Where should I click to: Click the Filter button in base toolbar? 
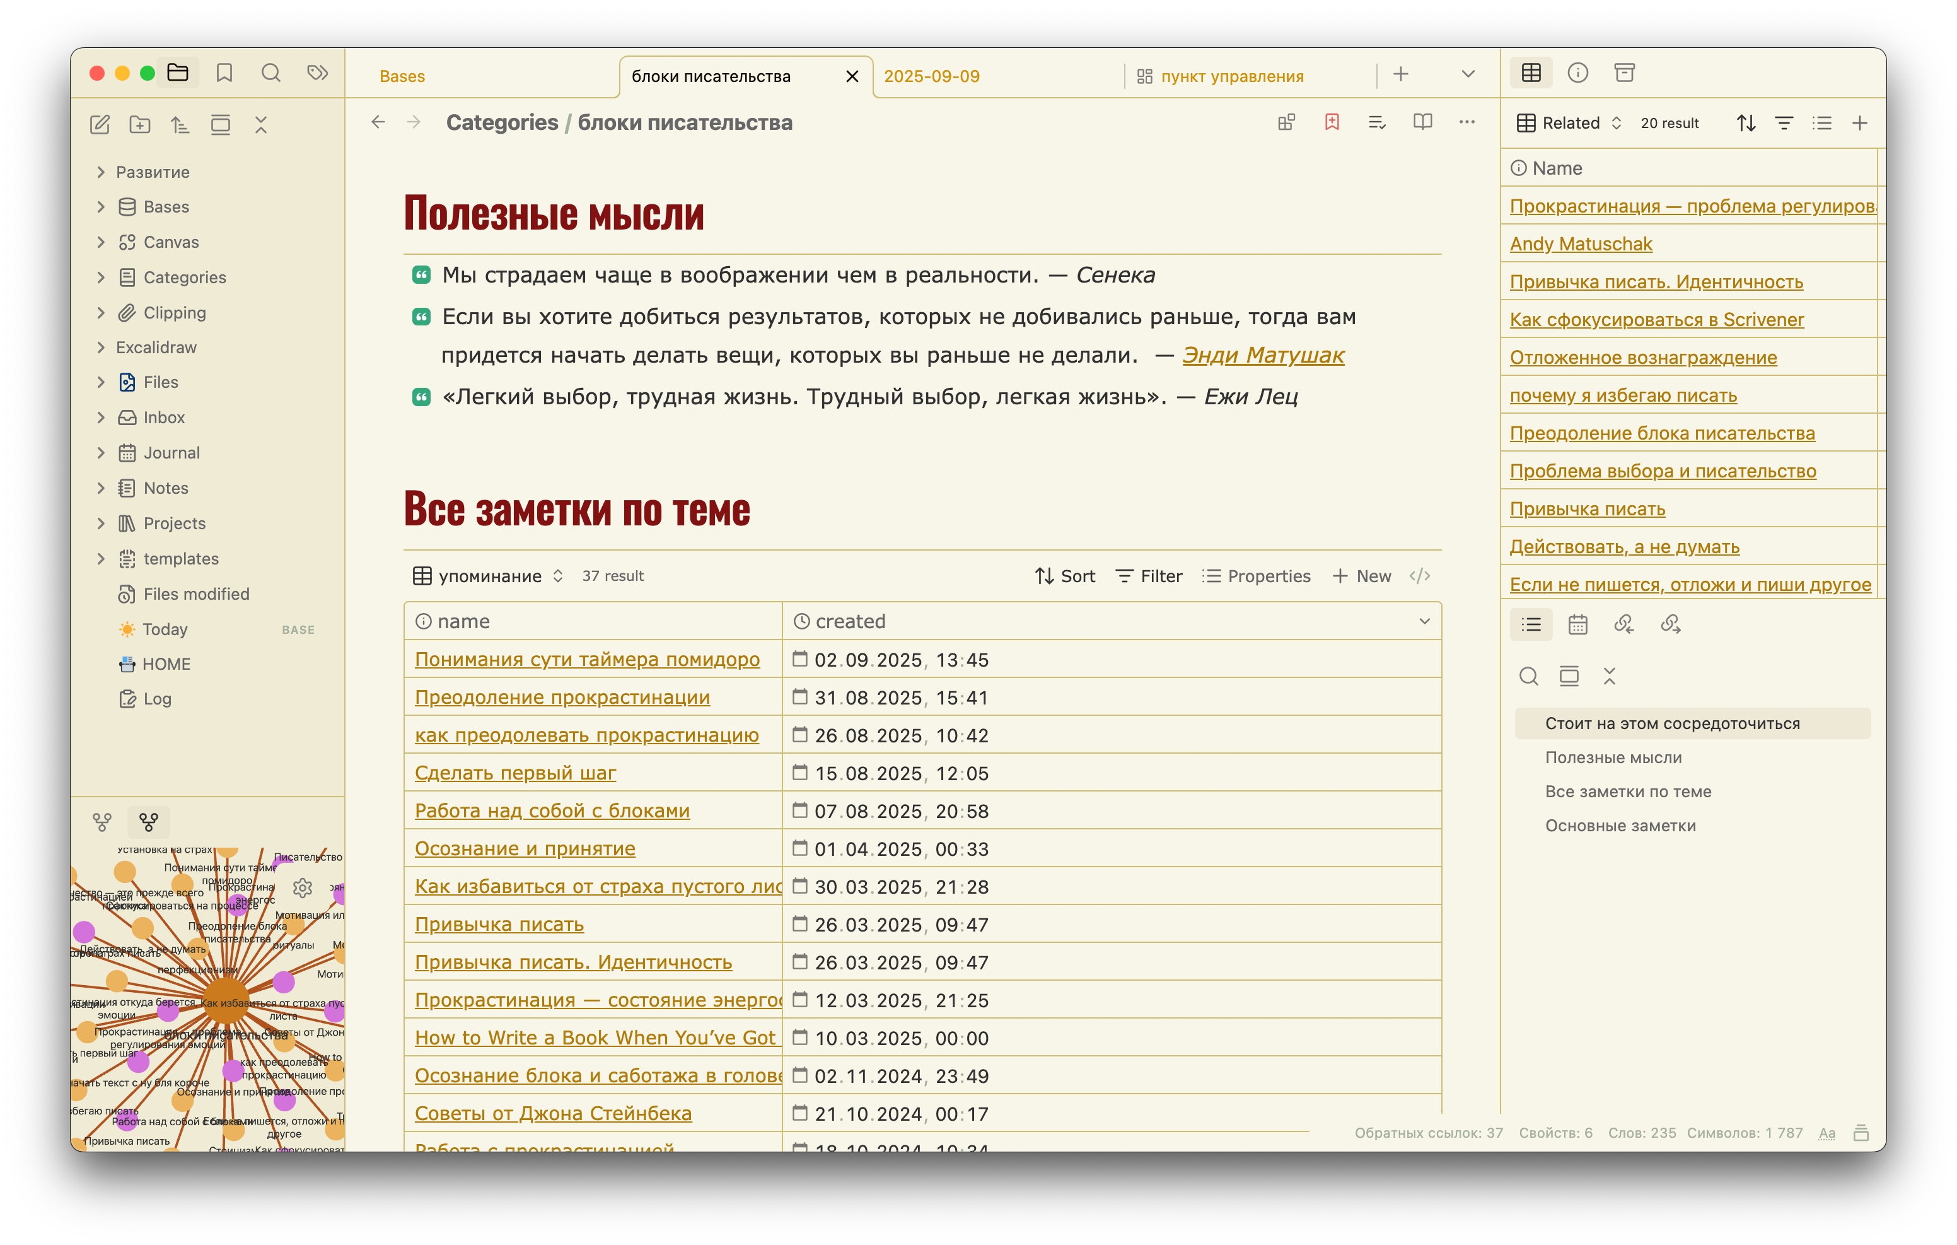(1148, 576)
